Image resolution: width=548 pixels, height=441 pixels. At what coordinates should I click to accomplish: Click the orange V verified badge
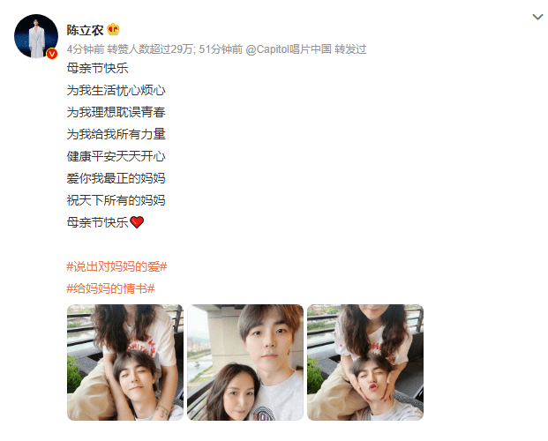click(52, 54)
